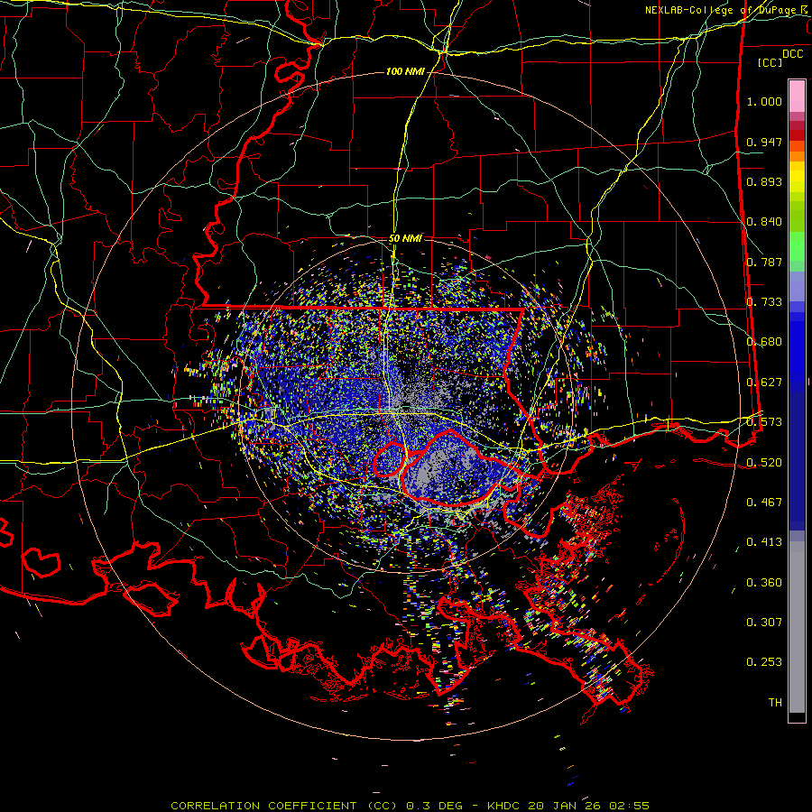This screenshot has height=812, width=812.
Task: Pick the pink swatch atop the color bar
Action: (x=797, y=97)
